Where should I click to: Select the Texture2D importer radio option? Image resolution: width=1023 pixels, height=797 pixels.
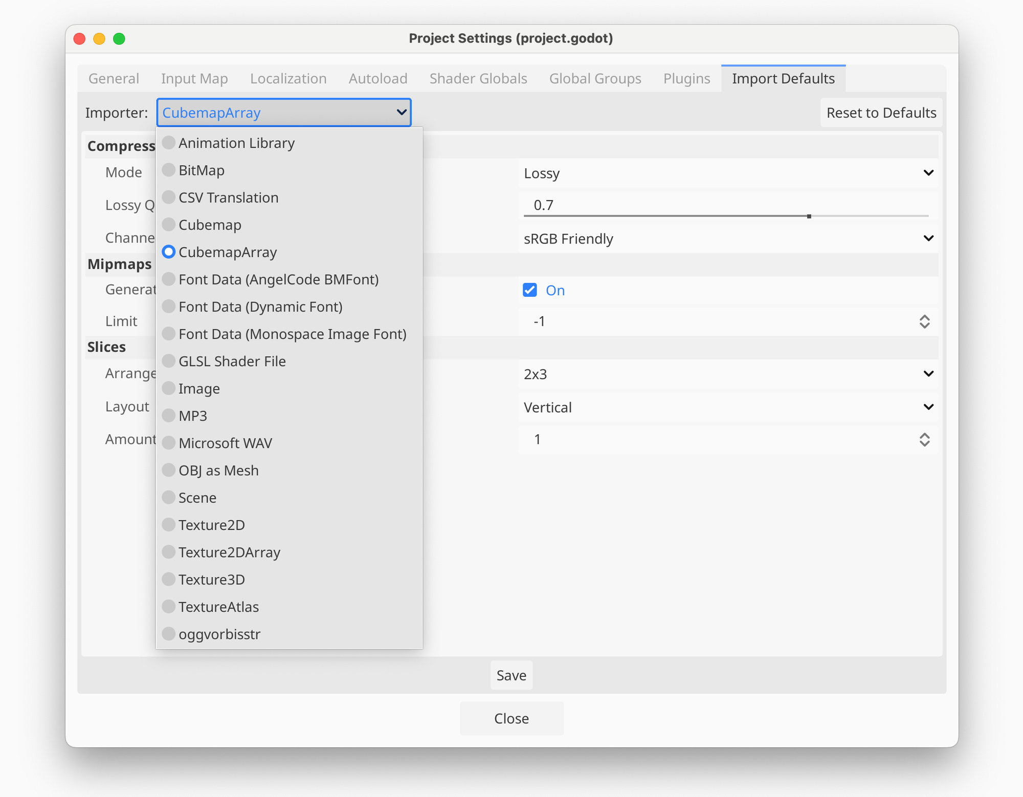coord(211,525)
